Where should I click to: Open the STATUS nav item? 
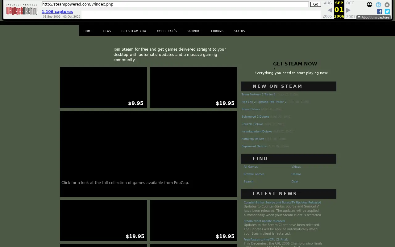(x=239, y=31)
